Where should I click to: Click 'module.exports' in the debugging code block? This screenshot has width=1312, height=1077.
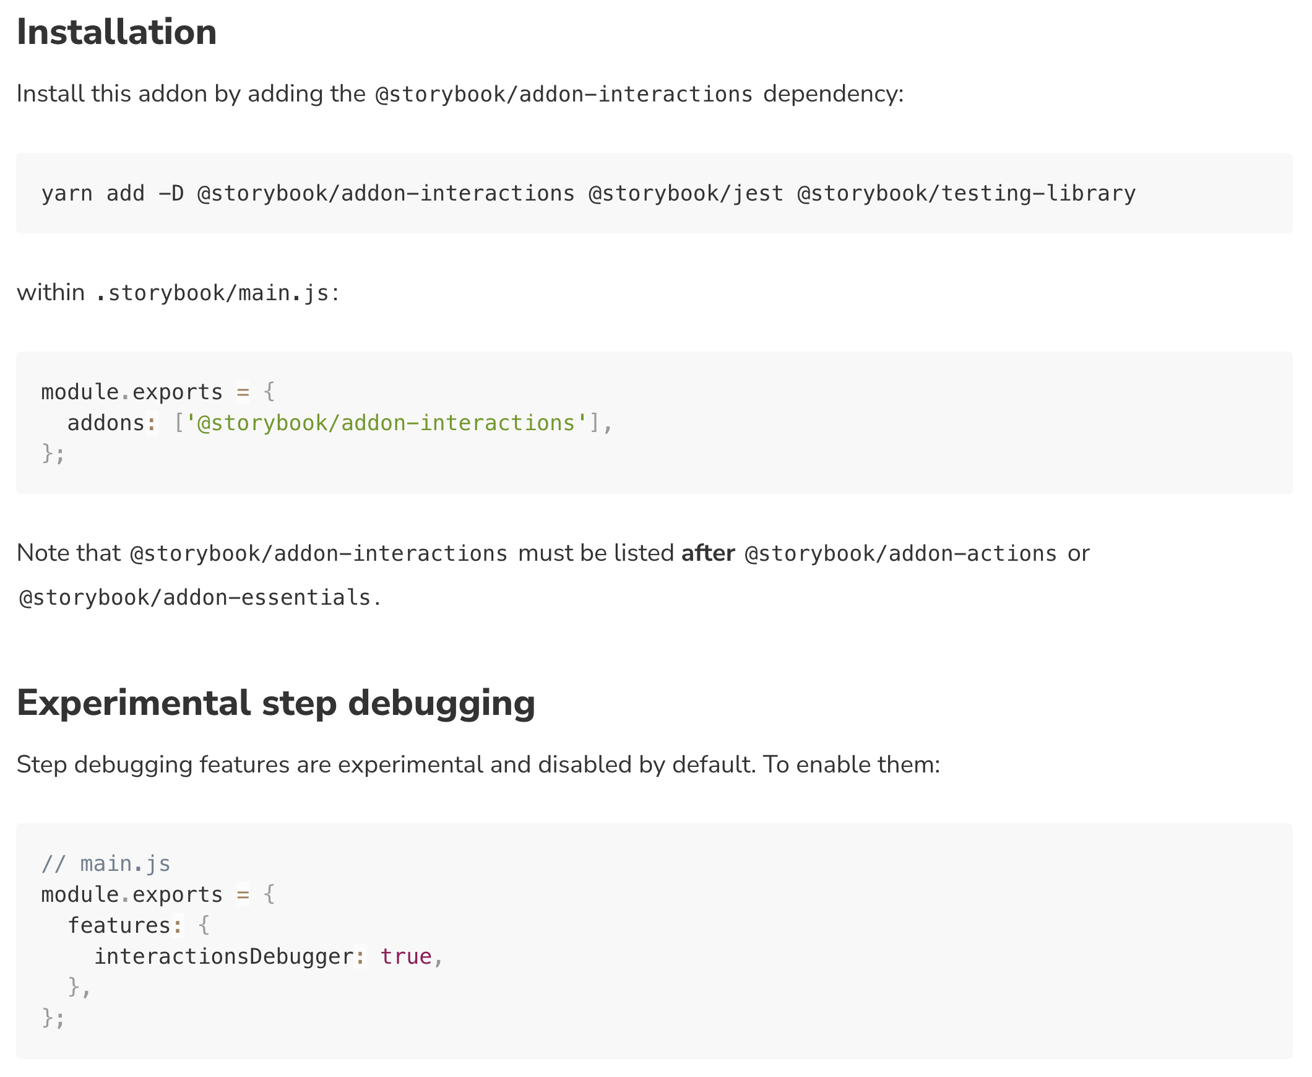132,895
